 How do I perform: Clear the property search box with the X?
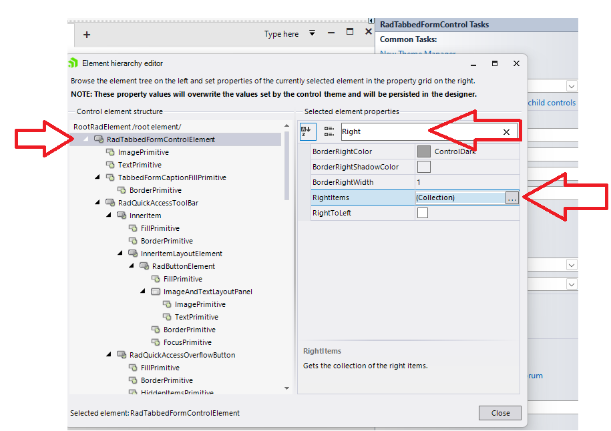(506, 132)
